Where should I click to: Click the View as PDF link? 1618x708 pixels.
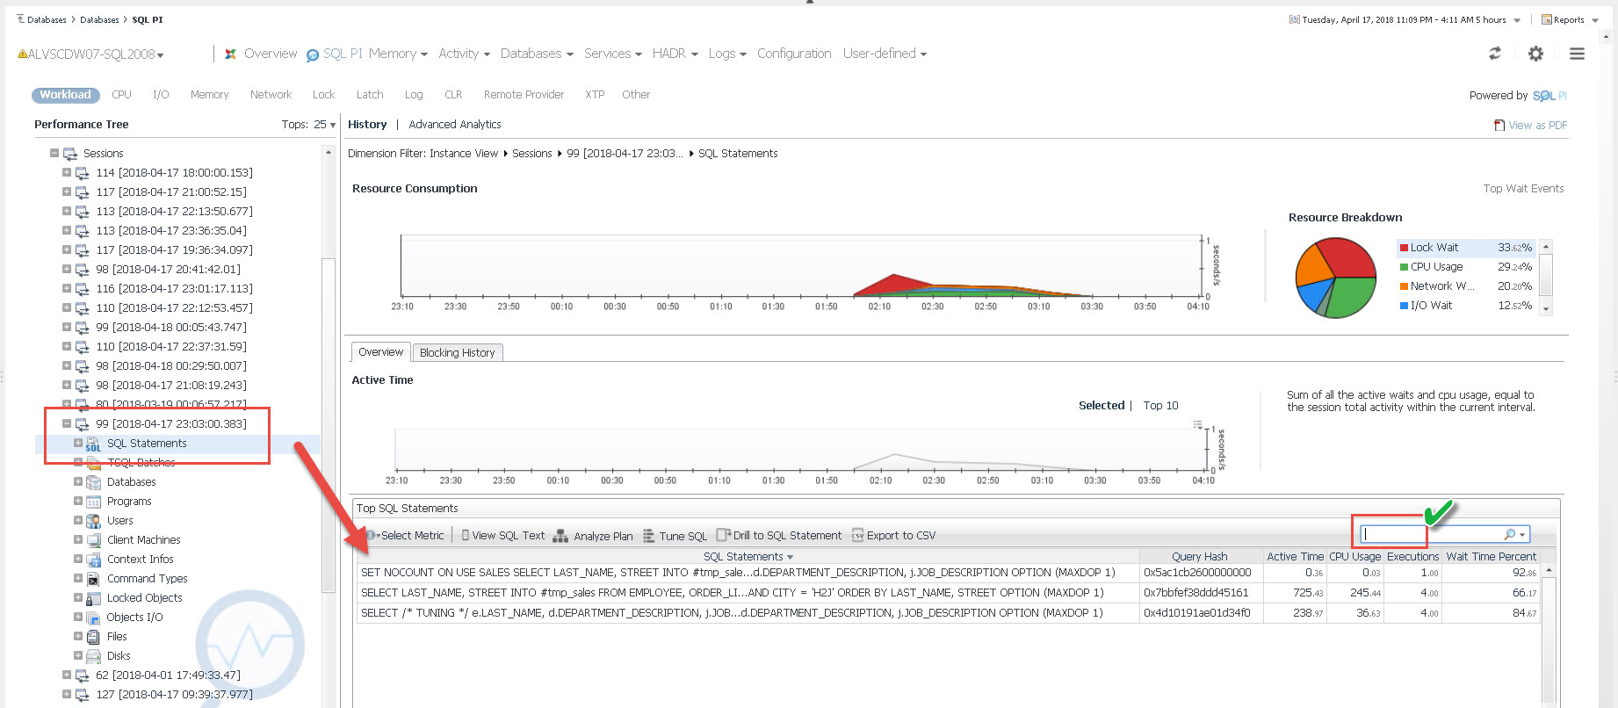coord(1536,126)
